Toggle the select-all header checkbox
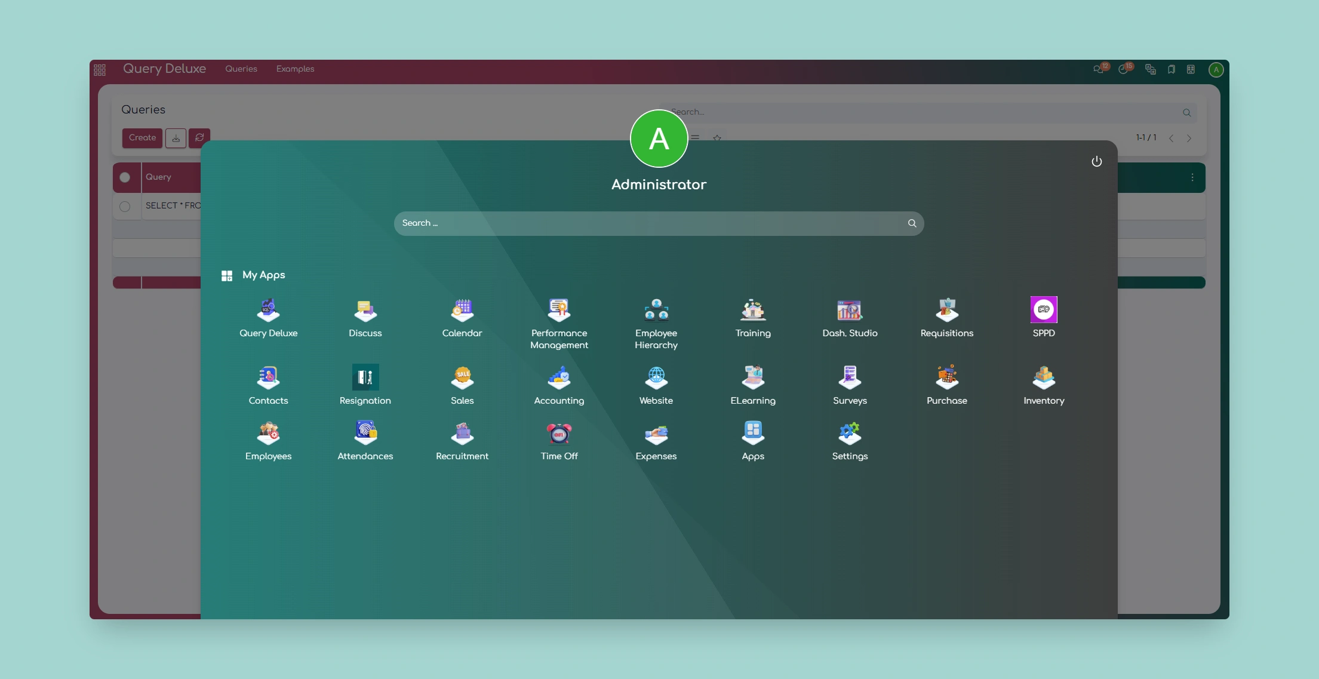The height and width of the screenshot is (679, 1319). 125,177
